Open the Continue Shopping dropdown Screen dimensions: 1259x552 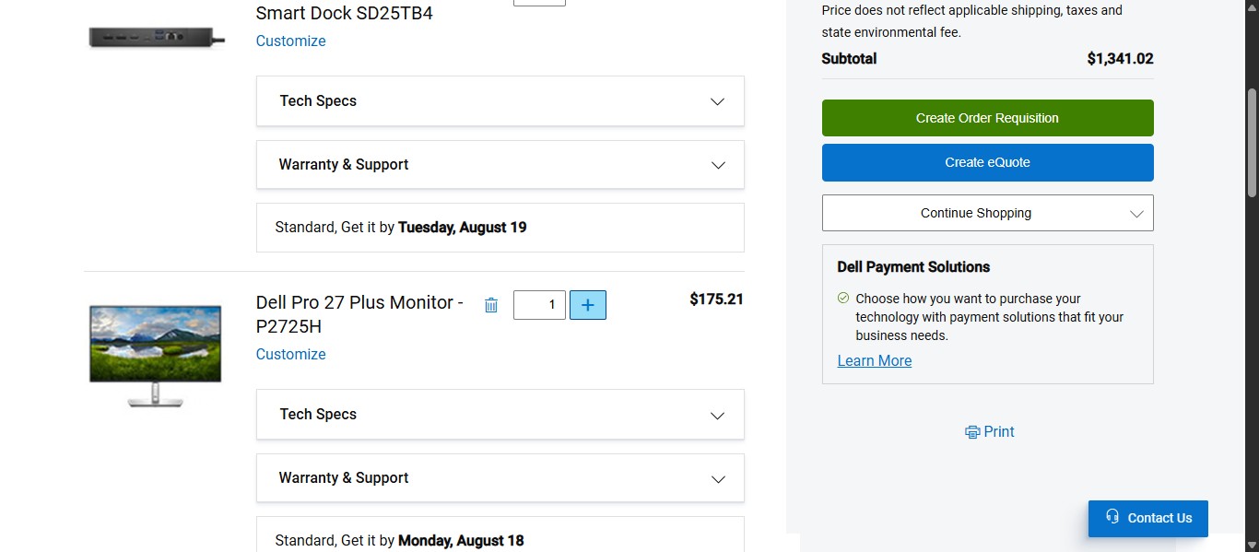(986, 213)
